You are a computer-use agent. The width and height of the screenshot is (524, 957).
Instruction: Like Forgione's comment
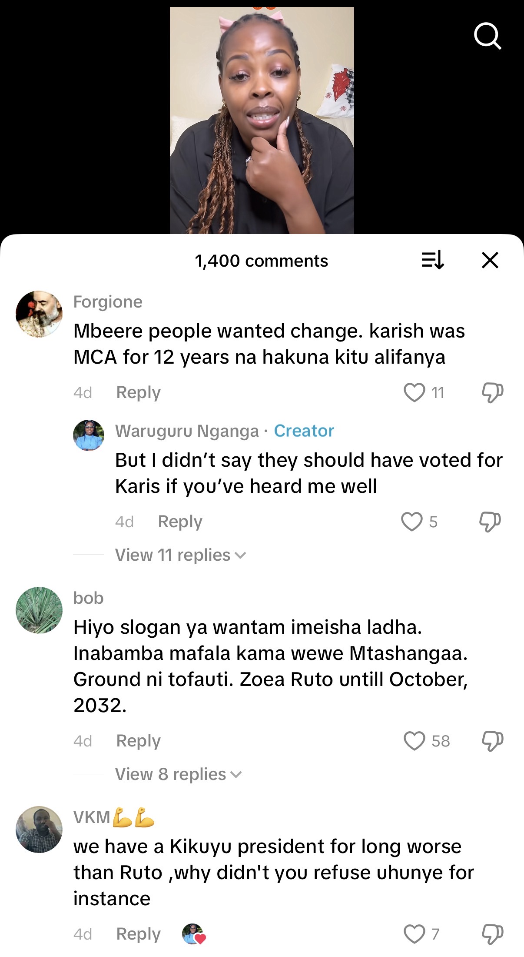[x=414, y=392]
